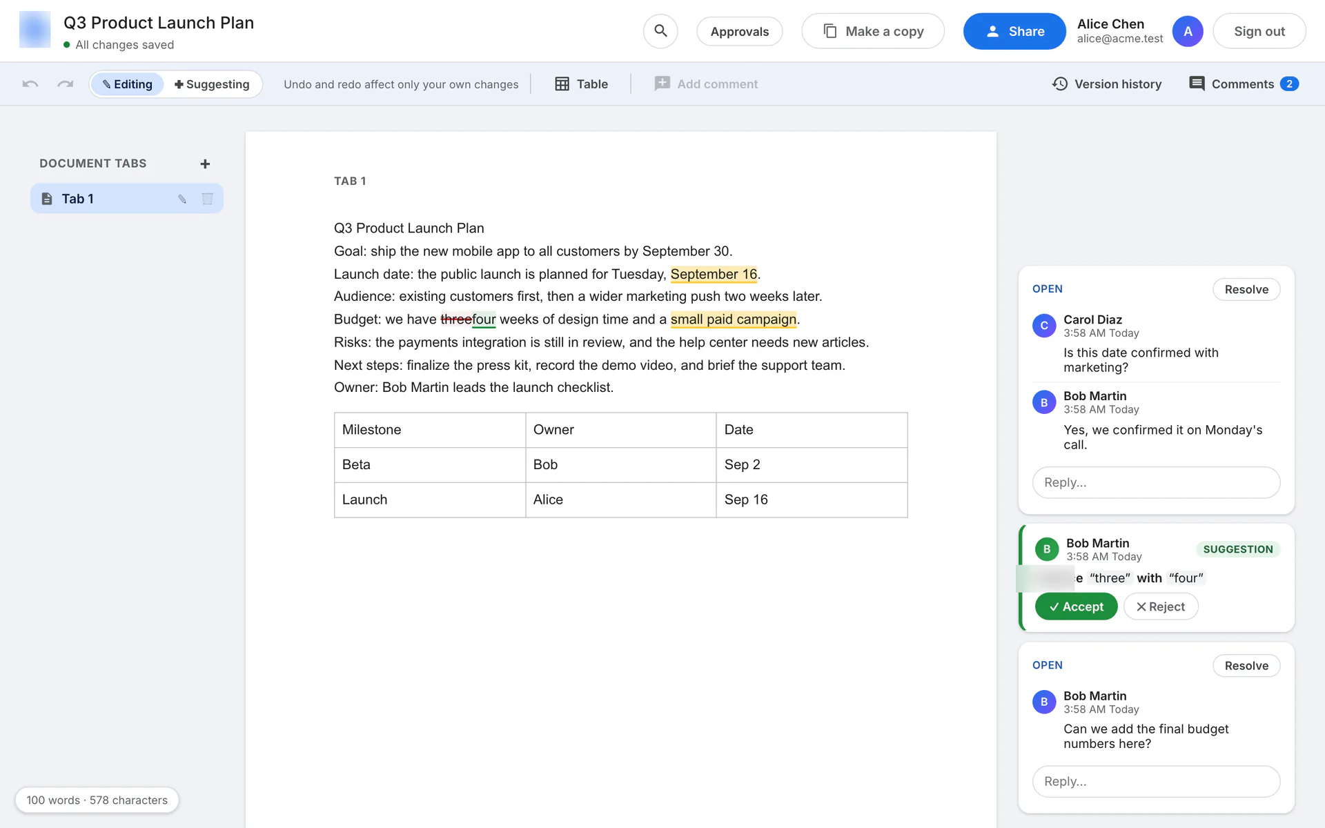
Task: Delete Tab 1 with the trash icon
Action: point(207,199)
